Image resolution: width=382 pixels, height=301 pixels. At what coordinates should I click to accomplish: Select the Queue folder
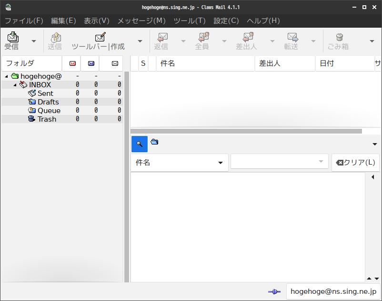[x=62, y=111]
